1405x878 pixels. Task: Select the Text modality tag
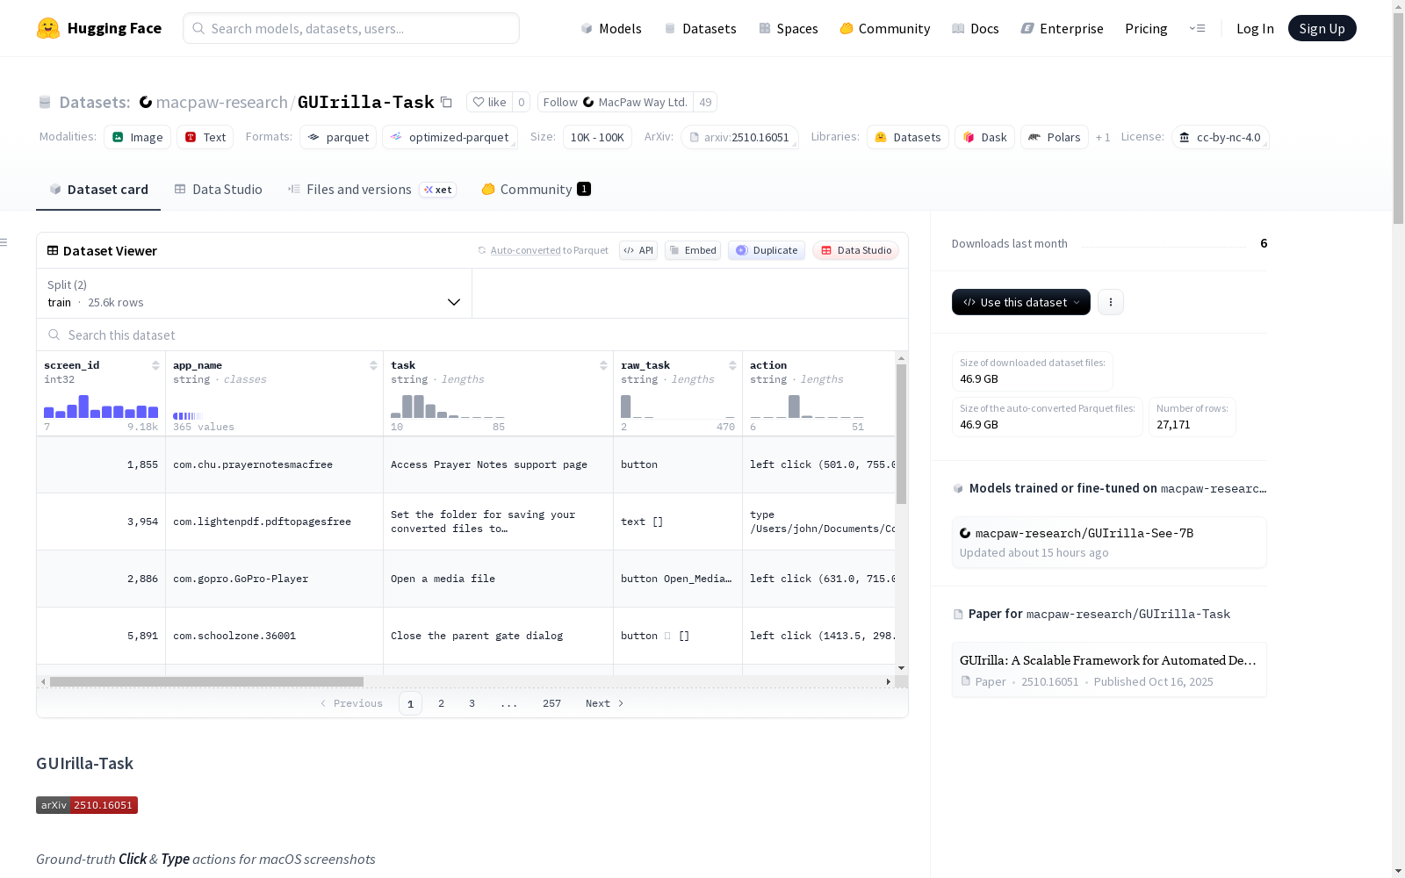click(205, 137)
